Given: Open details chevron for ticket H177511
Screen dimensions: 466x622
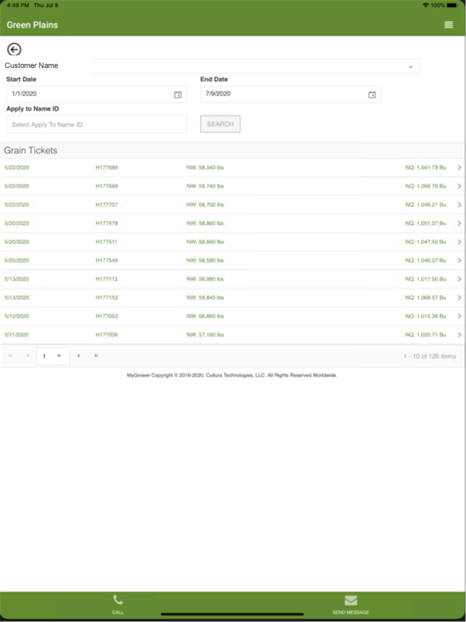Looking at the screenshot, I should point(459,242).
